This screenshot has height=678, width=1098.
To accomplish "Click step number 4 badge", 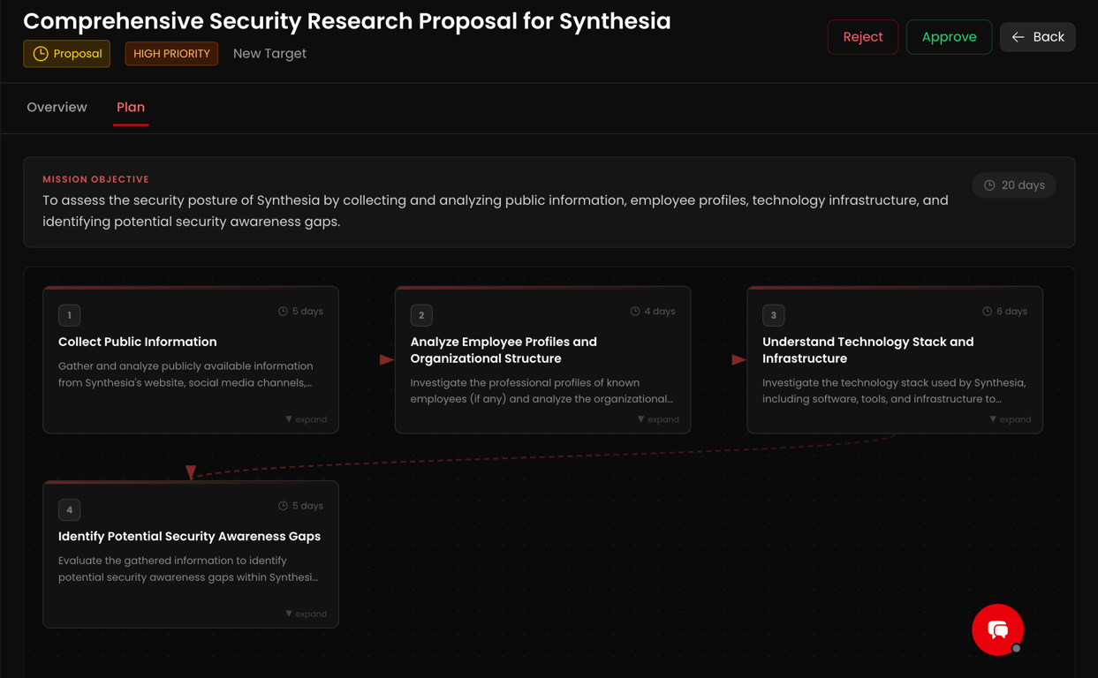I will coord(70,509).
